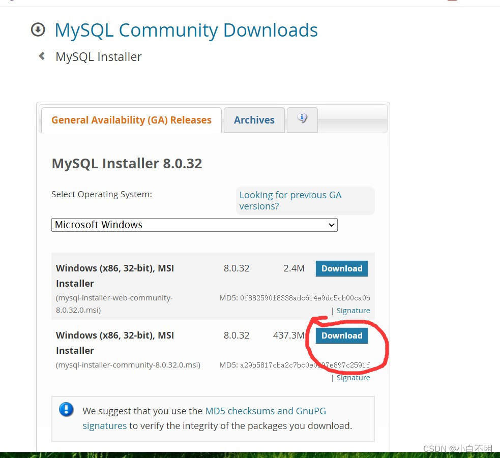This screenshot has width=500, height=458.
Task: Click the 437.3M file size value
Action: click(289, 335)
